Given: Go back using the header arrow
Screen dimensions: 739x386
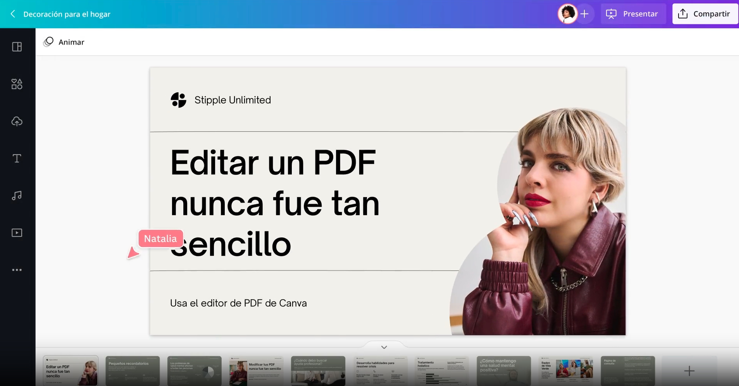Looking at the screenshot, I should (x=13, y=14).
